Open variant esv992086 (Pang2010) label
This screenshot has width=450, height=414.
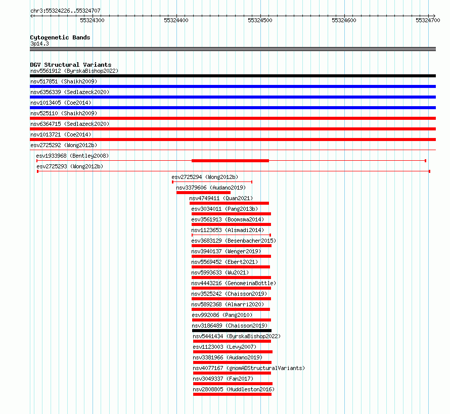(x=222, y=315)
